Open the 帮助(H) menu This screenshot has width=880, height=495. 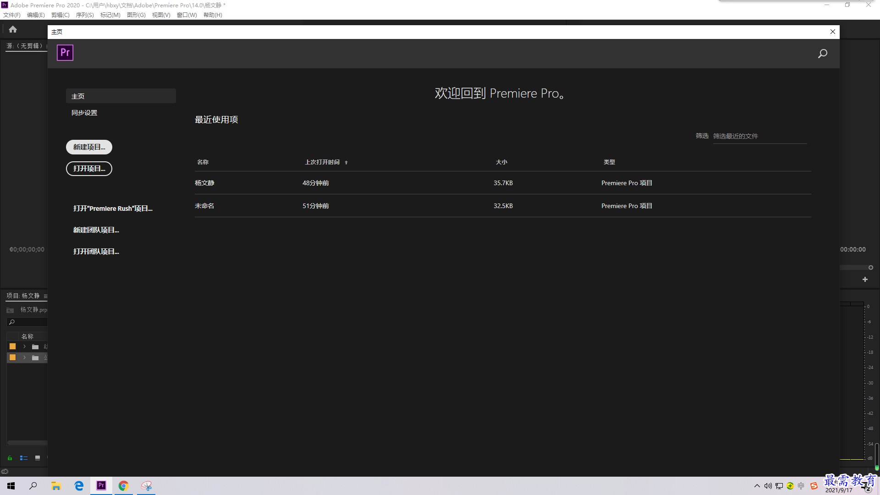213,15
